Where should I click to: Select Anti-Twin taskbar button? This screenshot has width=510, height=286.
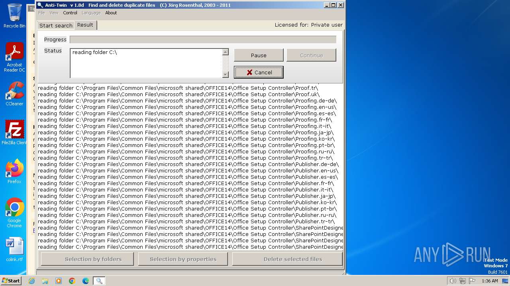tap(99, 281)
